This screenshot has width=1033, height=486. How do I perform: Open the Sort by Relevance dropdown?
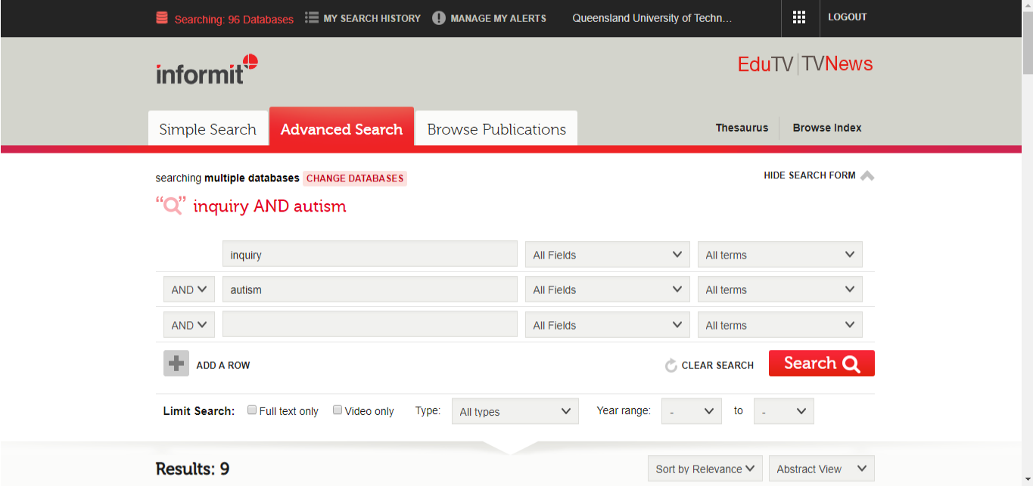[705, 469]
